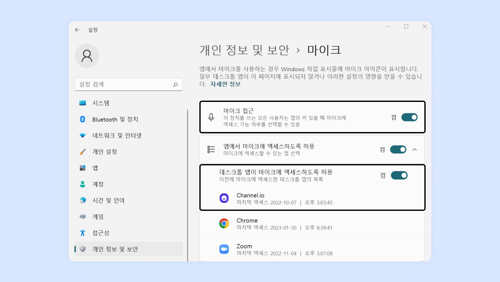This screenshot has width=500, height=282.
Task: Click the list icon beside 앱에서 마이크에 액세스하도록 허용
Action: [x=211, y=149]
